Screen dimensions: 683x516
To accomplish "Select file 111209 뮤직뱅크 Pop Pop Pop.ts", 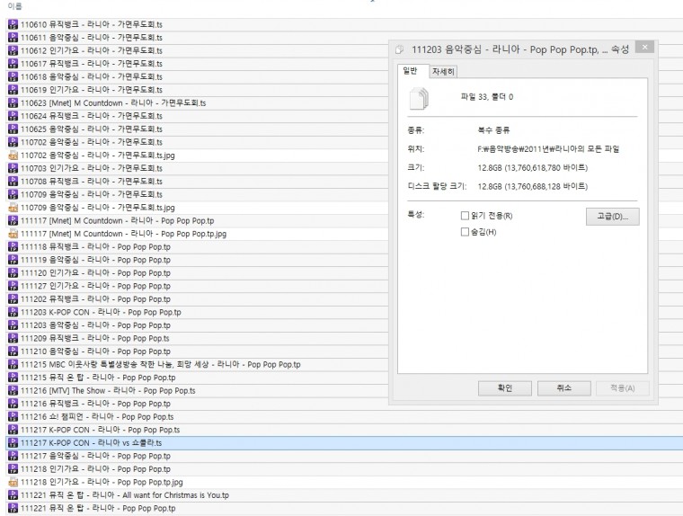I will pos(197,338).
